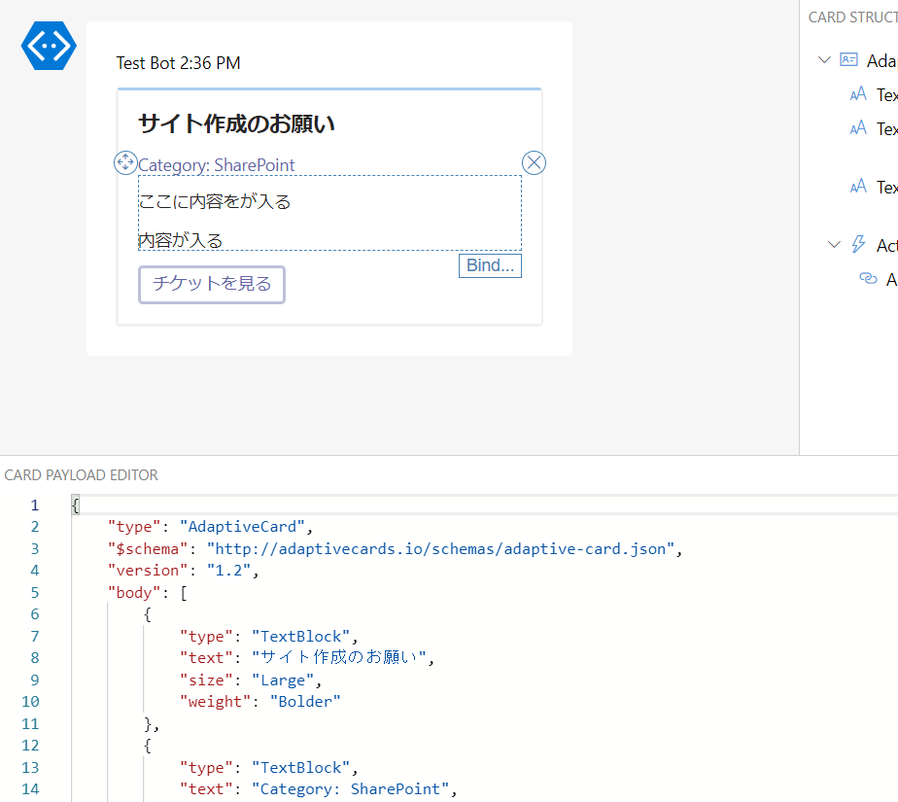
Task: Collapse the ActionSet tree node chevron
Action: point(835,245)
